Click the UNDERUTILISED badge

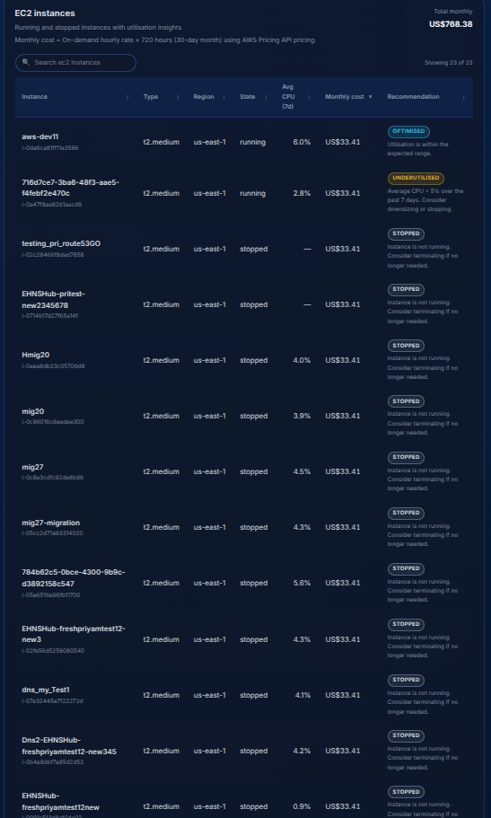416,179
